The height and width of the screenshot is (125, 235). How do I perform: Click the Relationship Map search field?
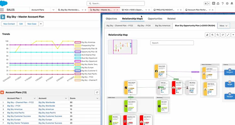pos(172,43)
